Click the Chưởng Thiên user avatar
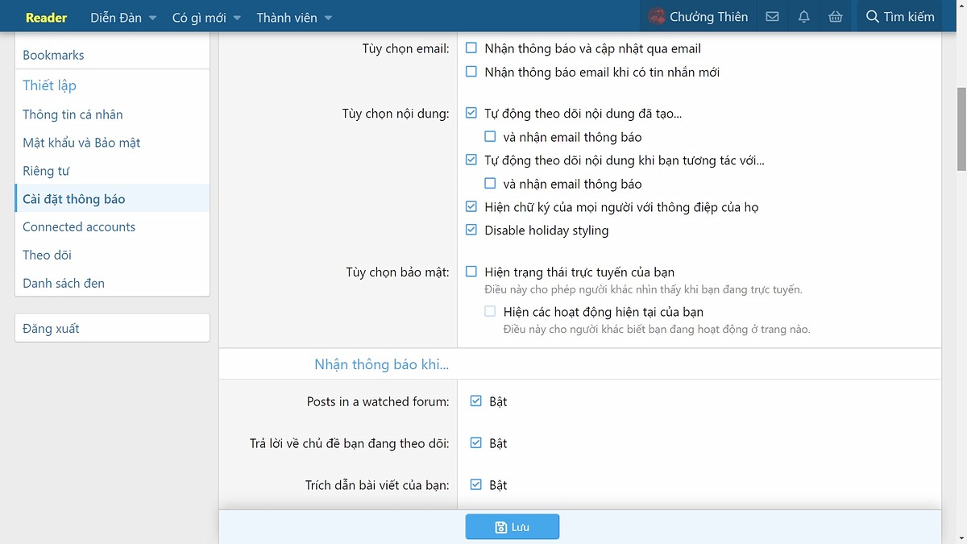 (658, 17)
